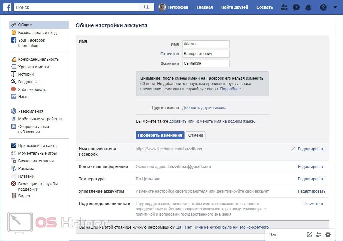
Task: Click the Безопасность и вход shield icon
Action: [14, 33]
